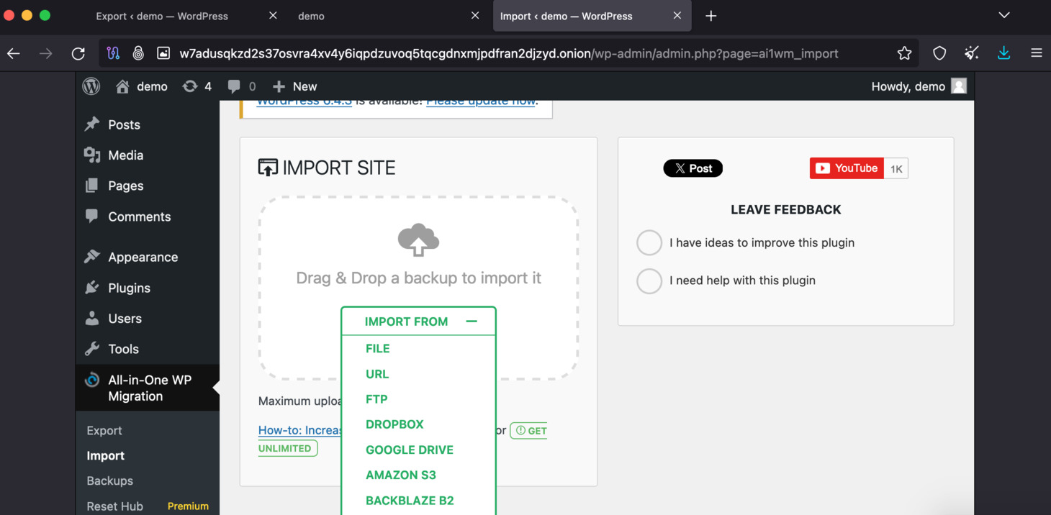Click the Import Site heading icon

click(268, 168)
